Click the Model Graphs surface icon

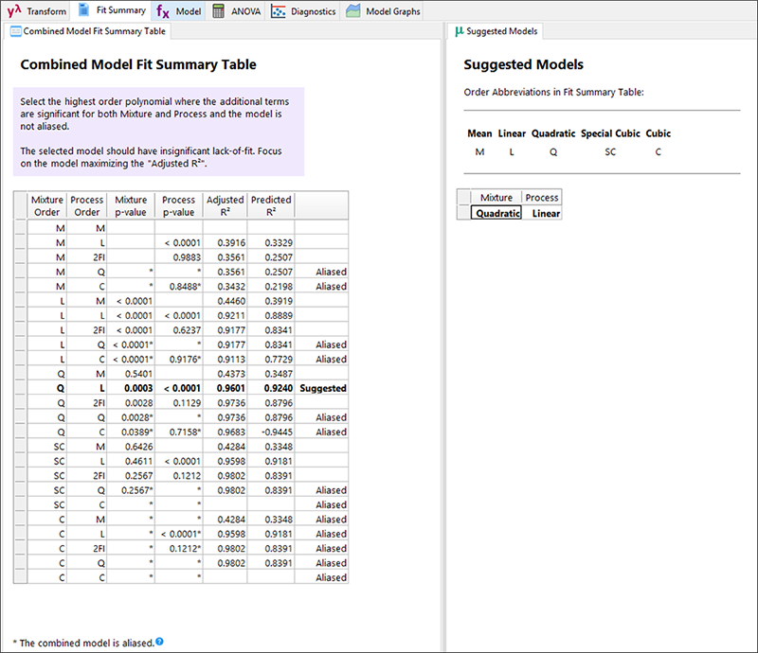point(353,11)
